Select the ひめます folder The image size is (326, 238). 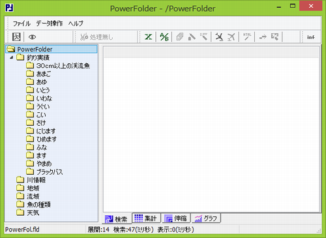pos(46,139)
